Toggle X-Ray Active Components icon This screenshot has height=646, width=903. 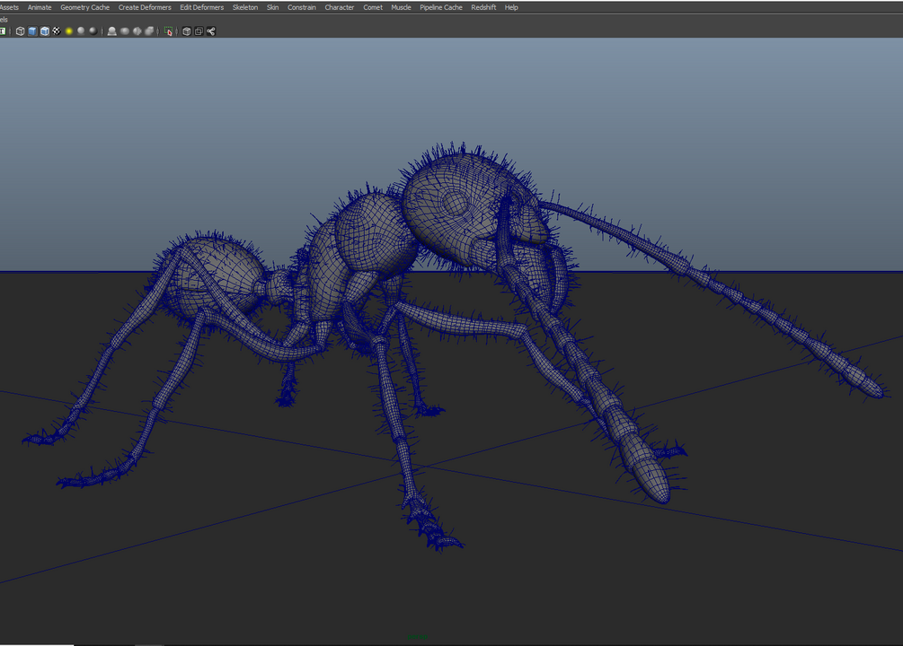[199, 31]
